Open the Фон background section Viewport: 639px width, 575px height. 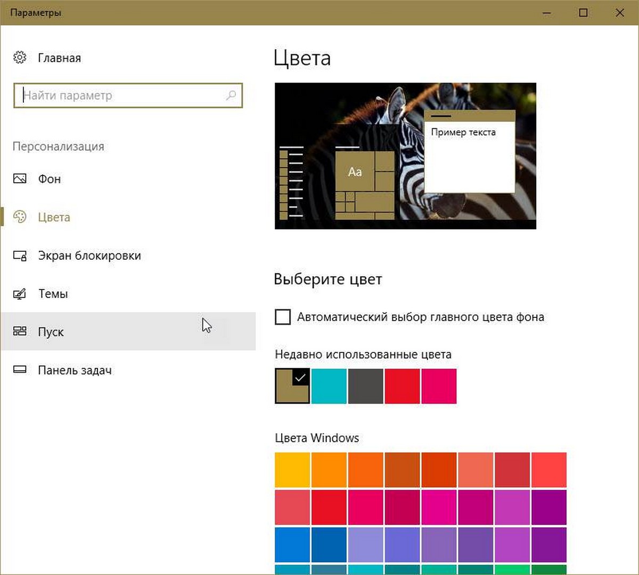click(128, 179)
